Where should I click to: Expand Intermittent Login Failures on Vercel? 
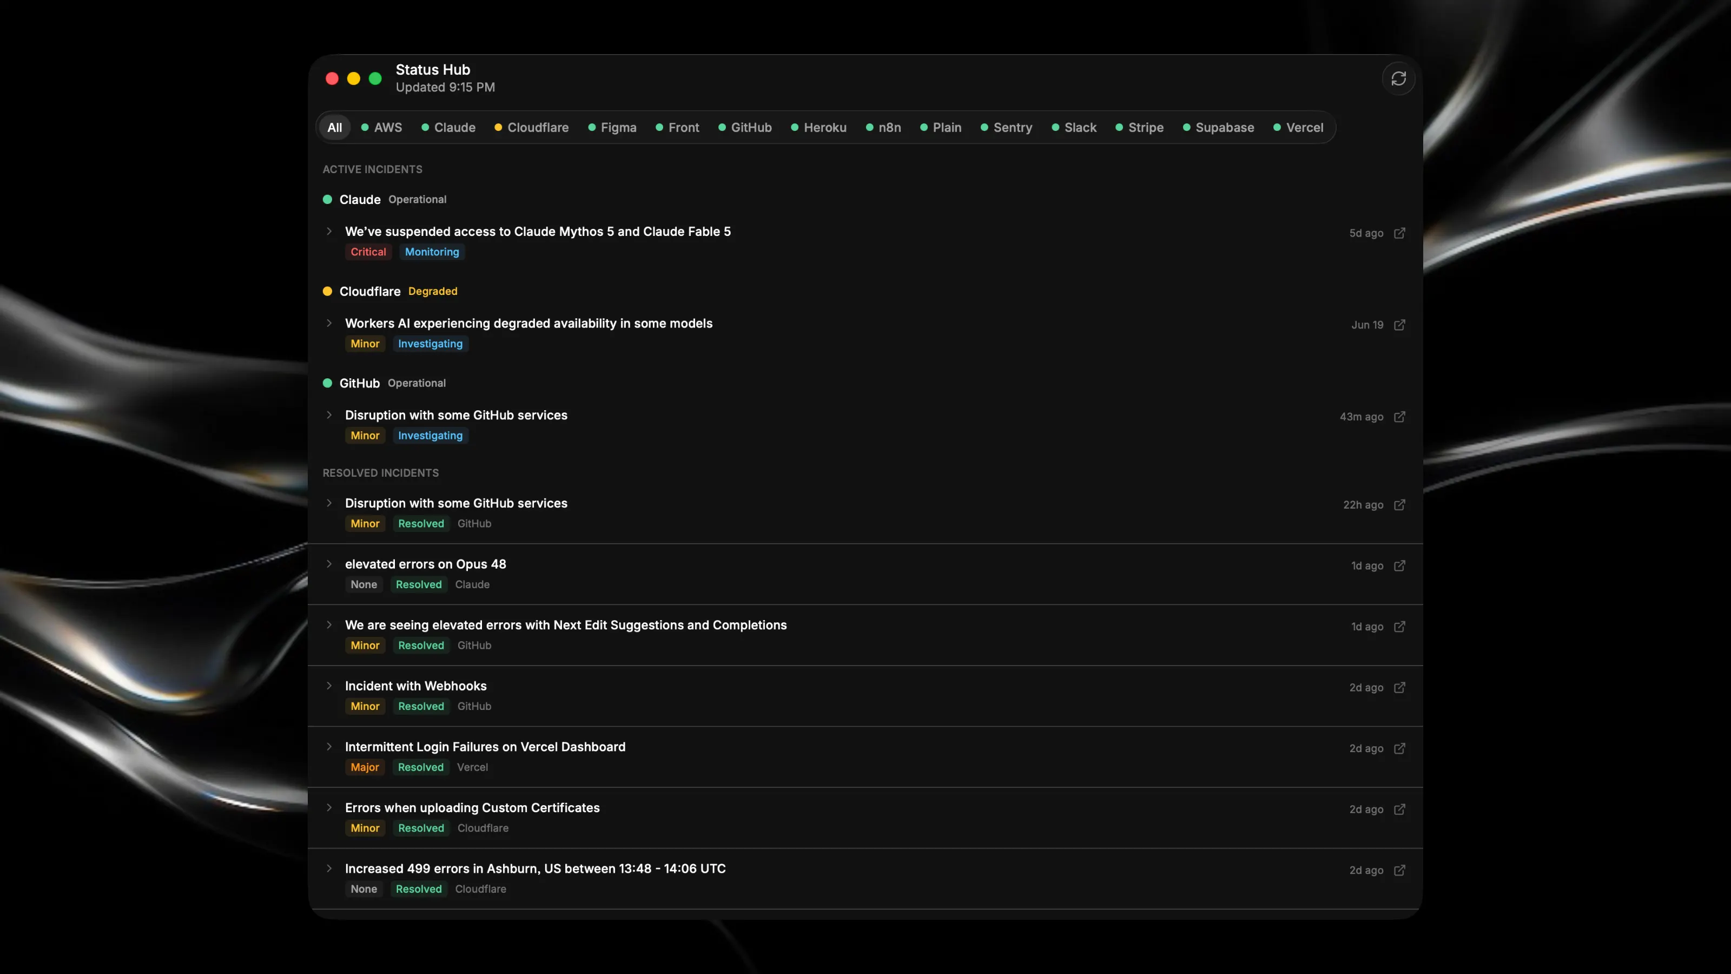coord(329,747)
